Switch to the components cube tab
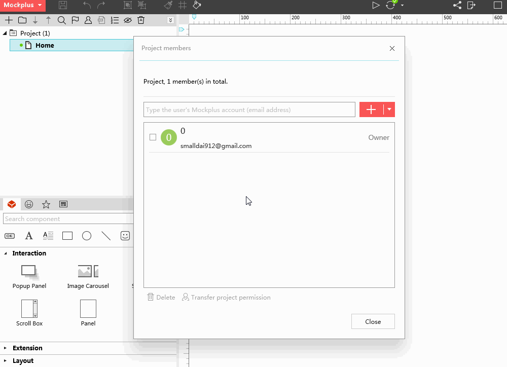The image size is (507, 367). pos(12,204)
